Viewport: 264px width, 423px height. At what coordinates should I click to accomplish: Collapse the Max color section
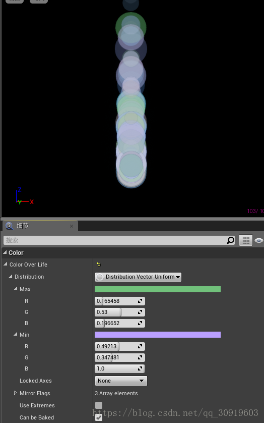(x=15, y=289)
